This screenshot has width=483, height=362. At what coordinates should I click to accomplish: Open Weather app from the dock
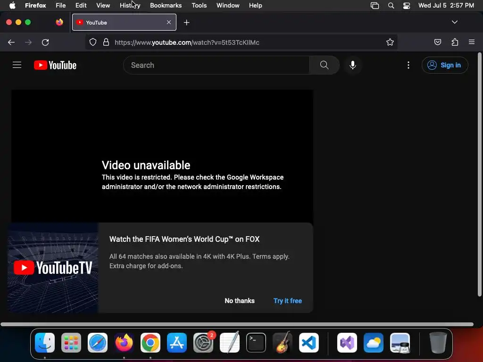[374, 343]
